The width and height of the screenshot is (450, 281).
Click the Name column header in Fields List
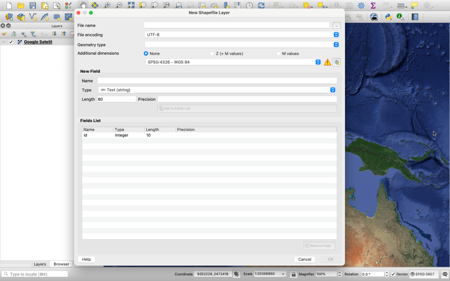pyautogui.click(x=97, y=130)
